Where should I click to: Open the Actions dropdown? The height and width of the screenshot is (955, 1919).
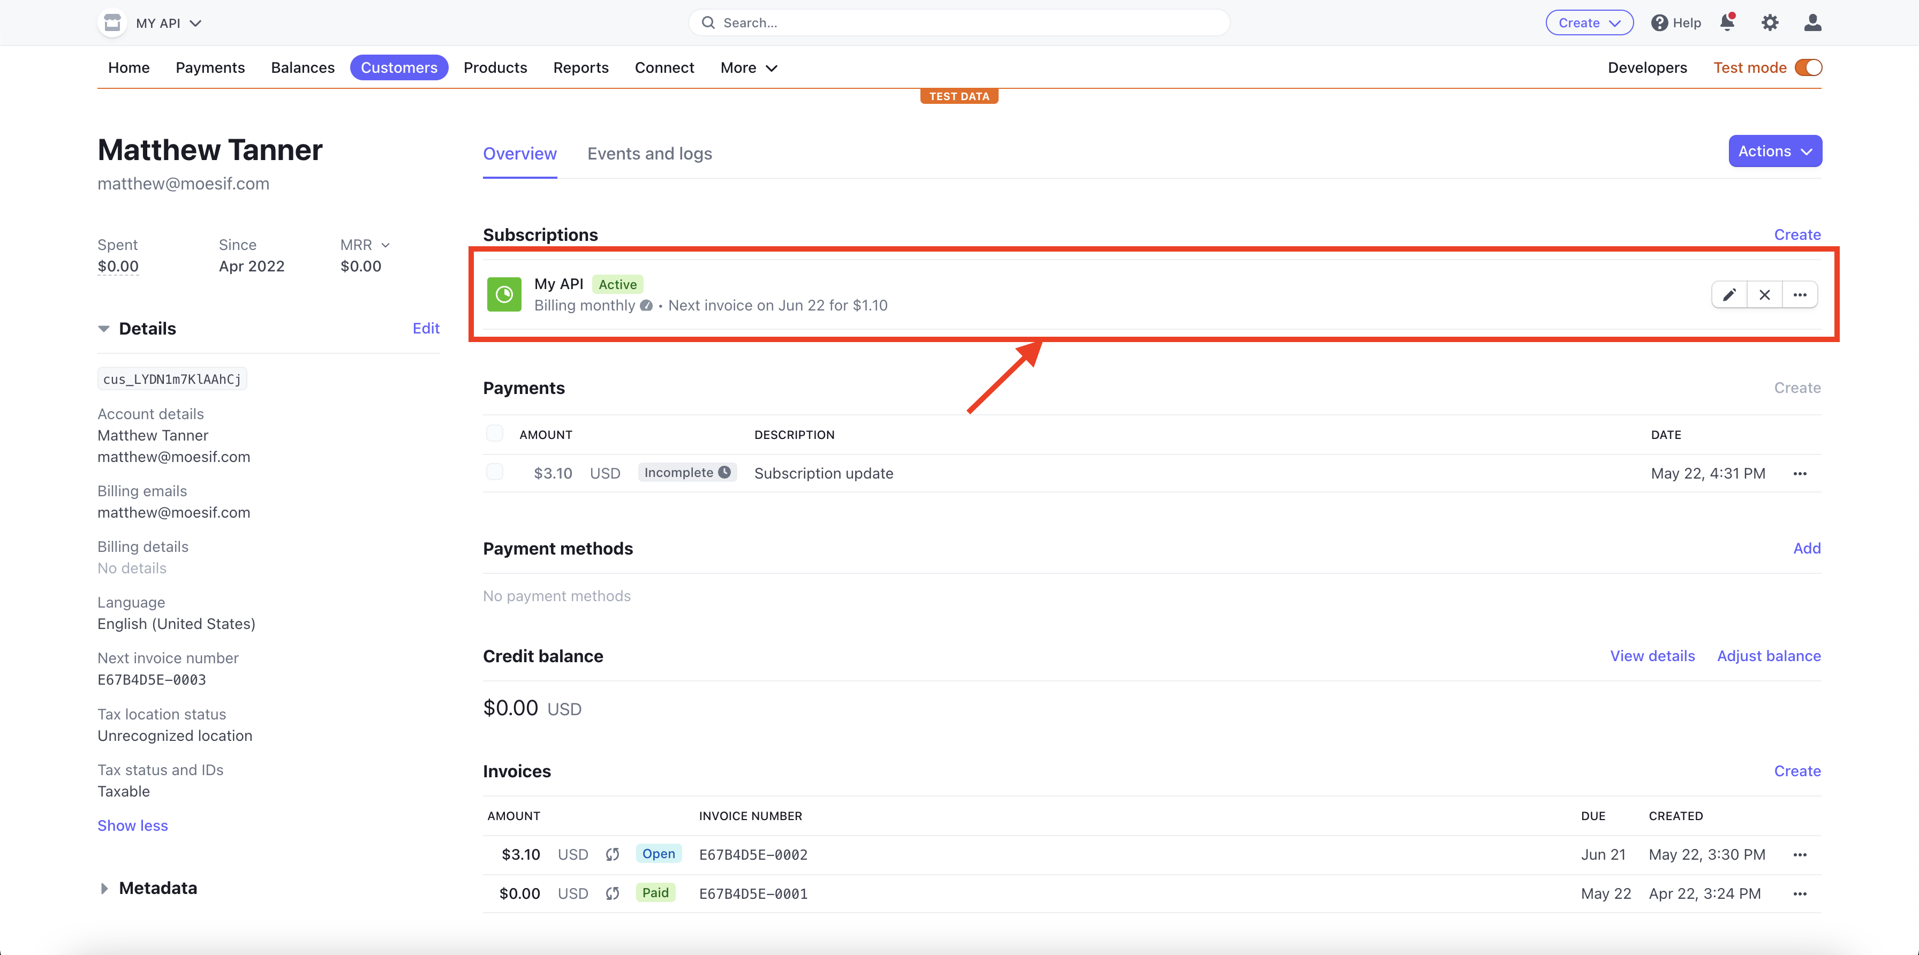[1774, 150]
